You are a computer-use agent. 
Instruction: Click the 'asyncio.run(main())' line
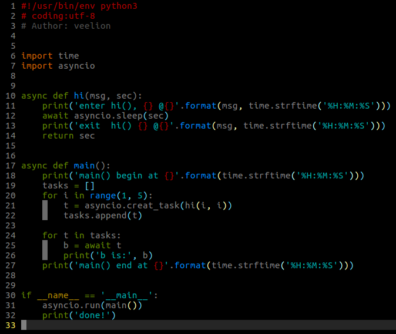point(92,306)
